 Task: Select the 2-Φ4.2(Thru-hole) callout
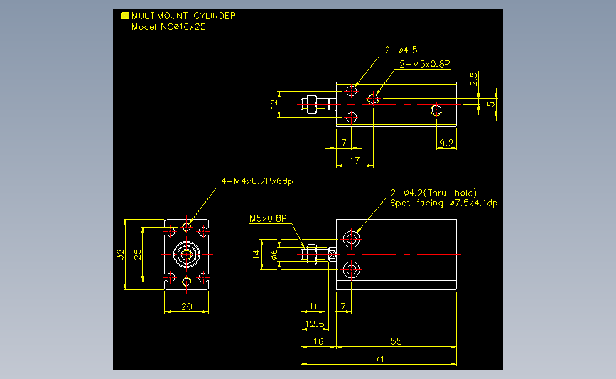pos(433,193)
